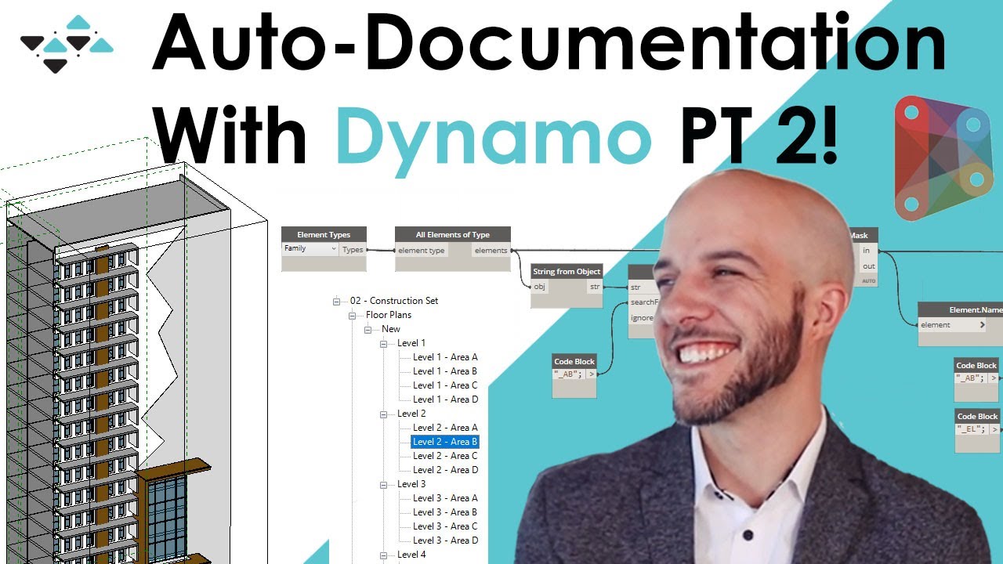Image resolution: width=1003 pixels, height=564 pixels.
Task: Collapse the New tree node
Action: 369,329
